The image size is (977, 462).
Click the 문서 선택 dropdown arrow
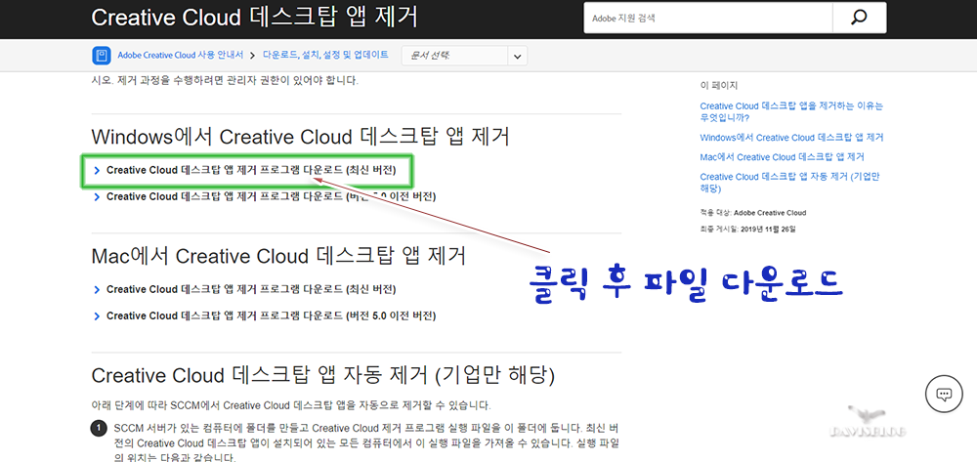tap(517, 56)
